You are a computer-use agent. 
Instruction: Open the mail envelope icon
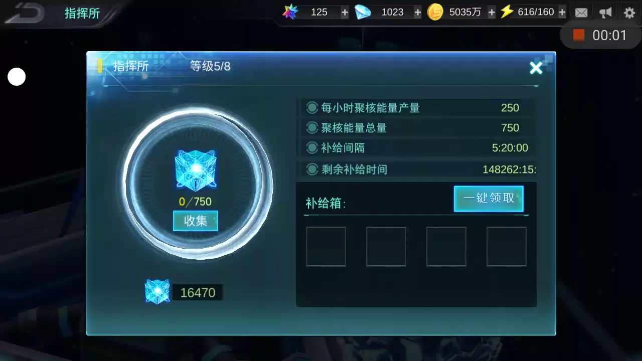coord(581,13)
